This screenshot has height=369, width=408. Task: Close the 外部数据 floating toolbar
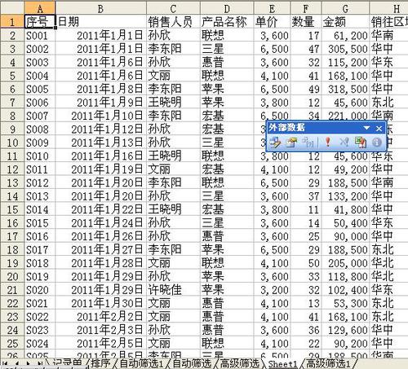pyautogui.click(x=379, y=129)
